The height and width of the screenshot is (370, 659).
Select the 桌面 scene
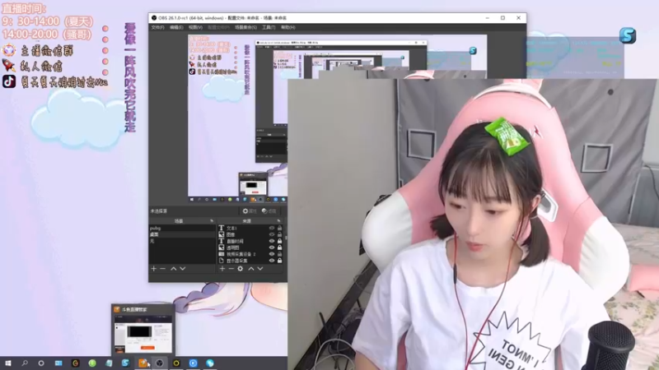[x=182, y=234]
